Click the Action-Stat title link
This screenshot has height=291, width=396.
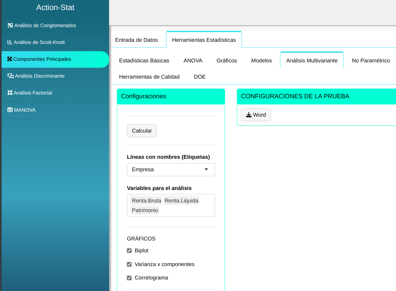click(55, 7)
